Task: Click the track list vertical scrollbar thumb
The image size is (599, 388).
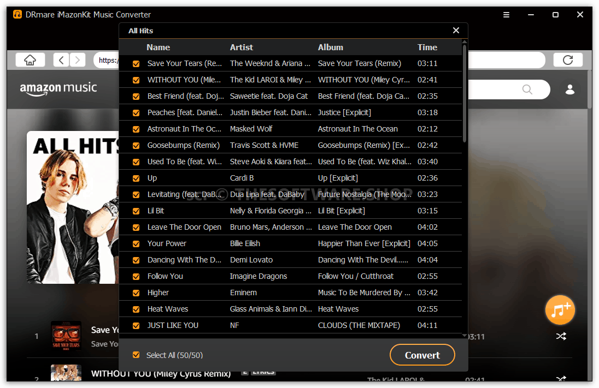Action: 465,93
